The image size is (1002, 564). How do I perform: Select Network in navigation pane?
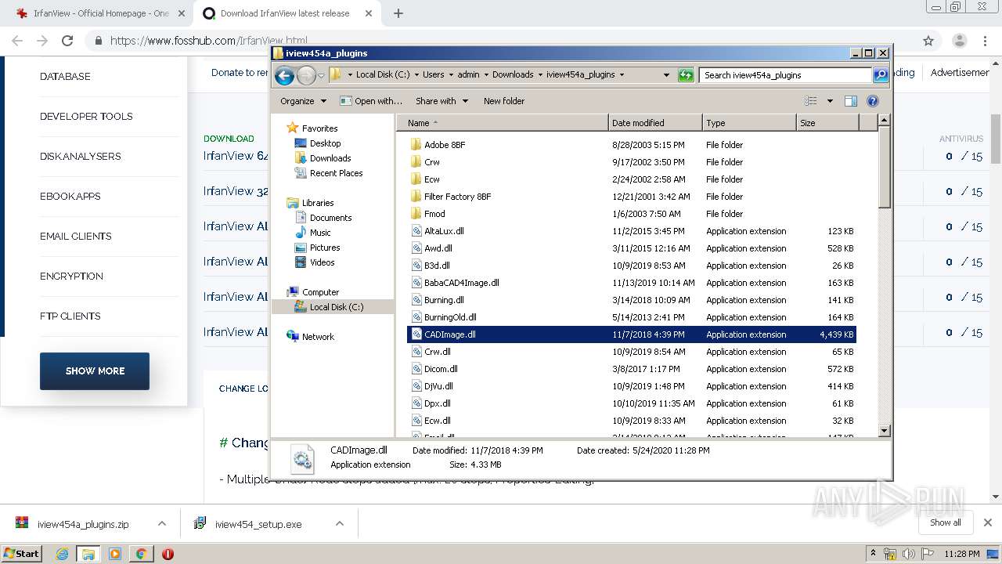pyautogui.click(x=318, y=337)
